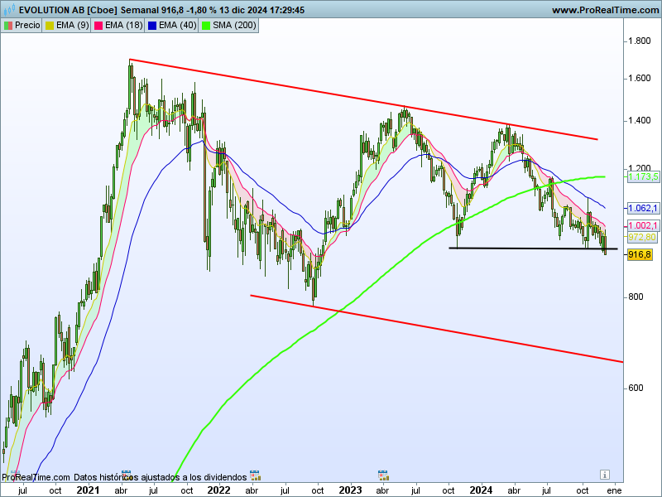Click the EMA 9 value label 972,80

point(642,237)
